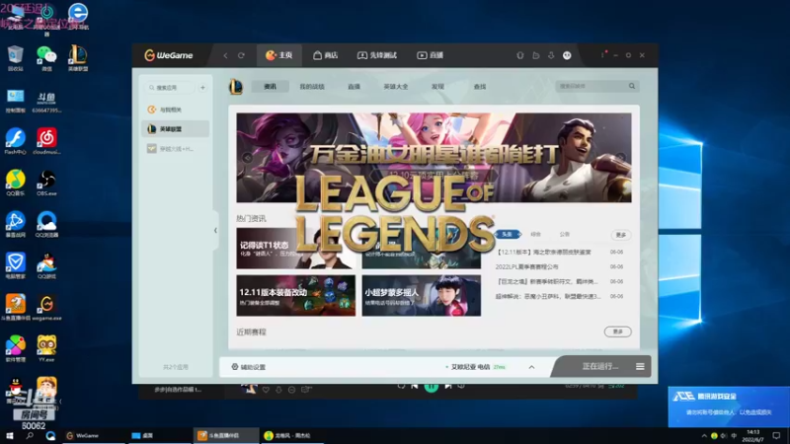Add an app with the plus button
The image size is (790, 444).
tap(202, 88)
